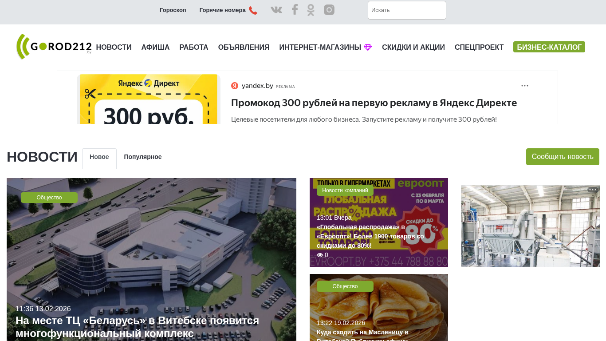The height and width of the screenshot is (341, 606).
Task: Click the pink diamond icon
Action: 368,48
